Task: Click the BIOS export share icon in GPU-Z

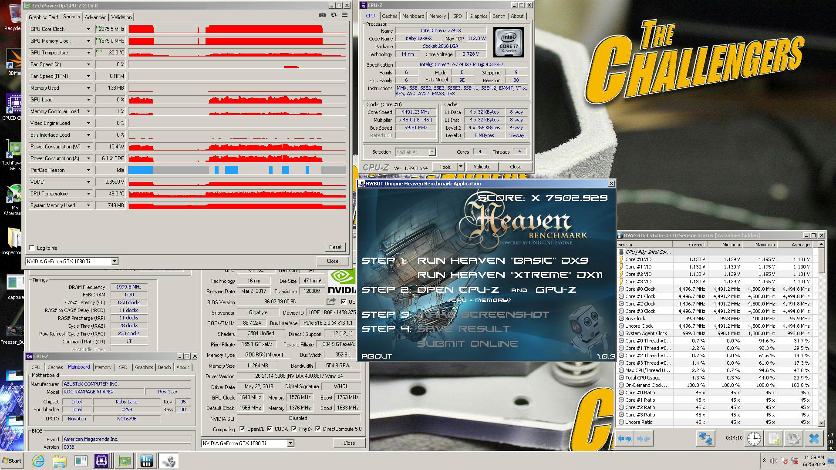Action: point(331,302)
